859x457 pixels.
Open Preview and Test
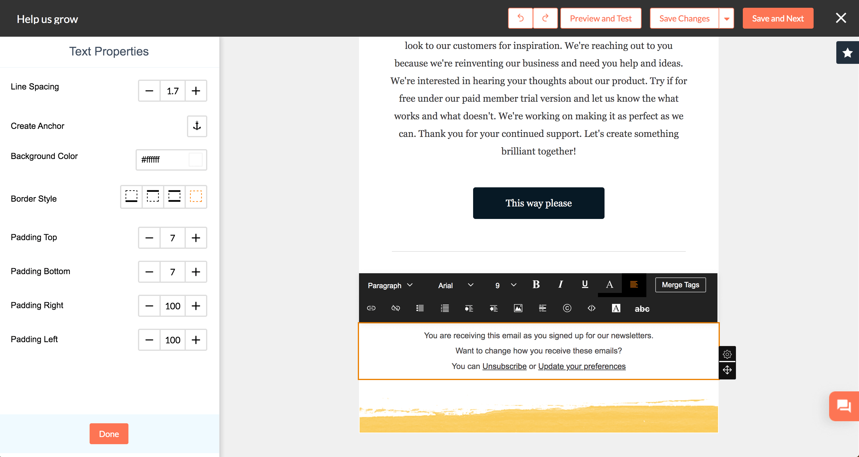[x=601, y=18]
